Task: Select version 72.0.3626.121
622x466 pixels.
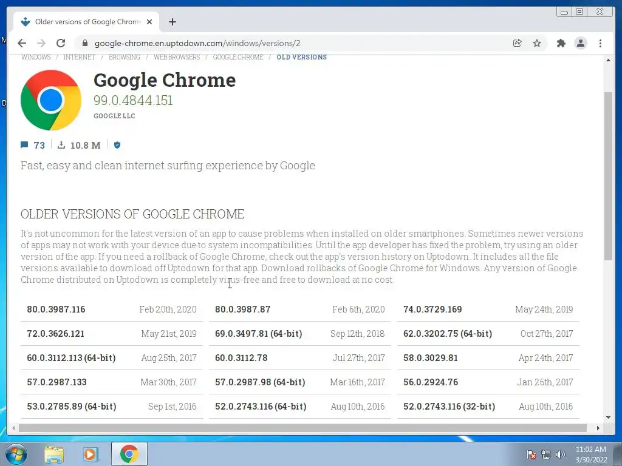Action: [x=55, y=334]
